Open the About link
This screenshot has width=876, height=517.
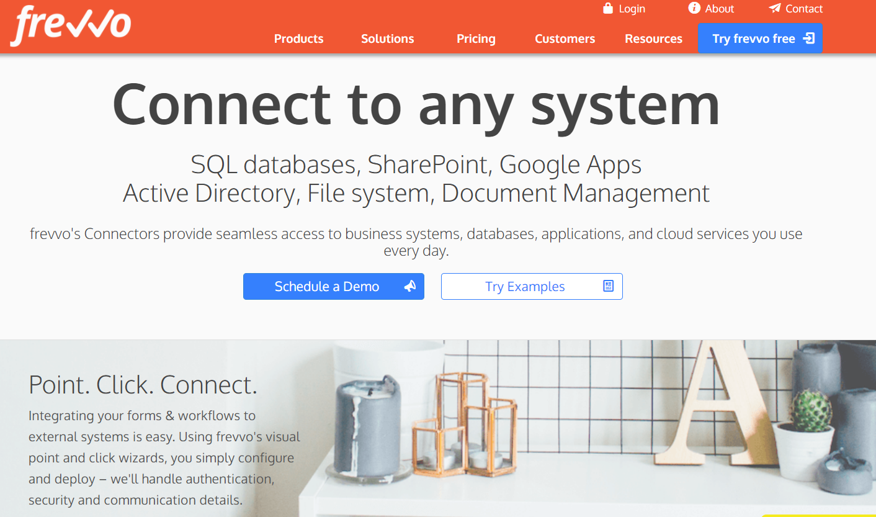pos(720,9)
